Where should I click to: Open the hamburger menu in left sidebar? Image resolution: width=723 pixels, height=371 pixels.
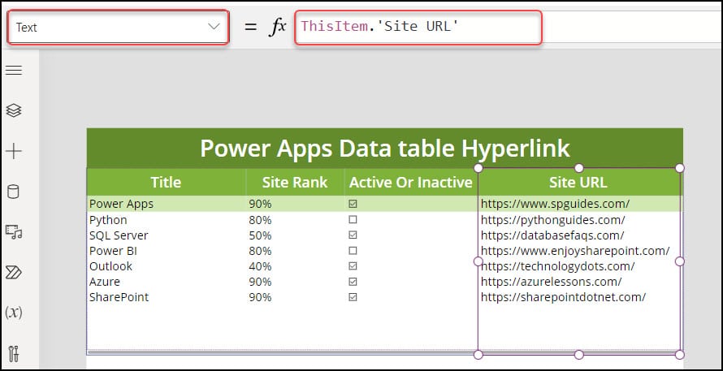point(13,70)
